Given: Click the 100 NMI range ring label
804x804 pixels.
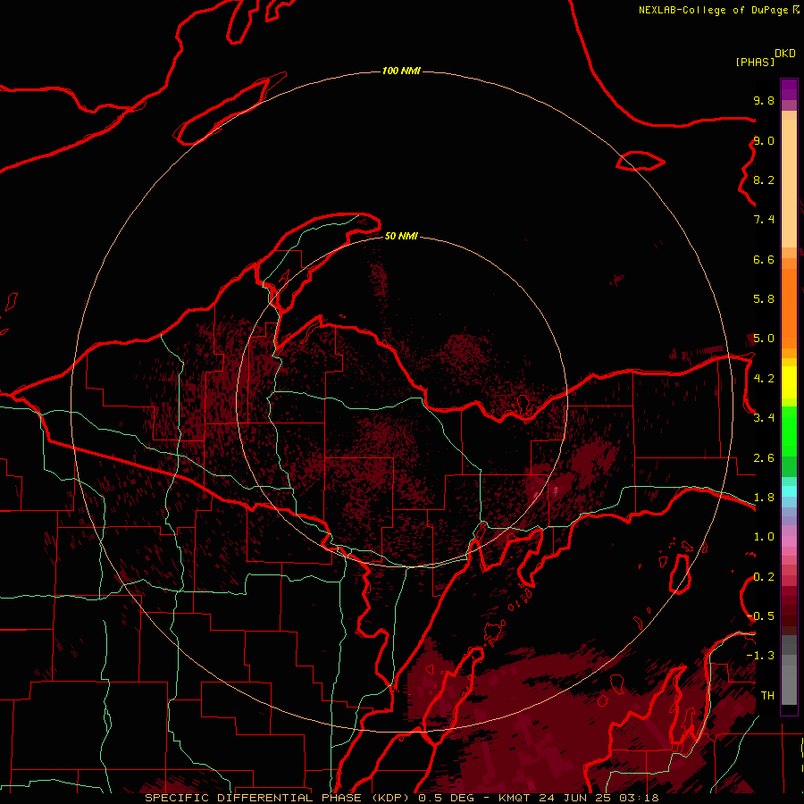Looking at the screenshot, I should [401, 71].
